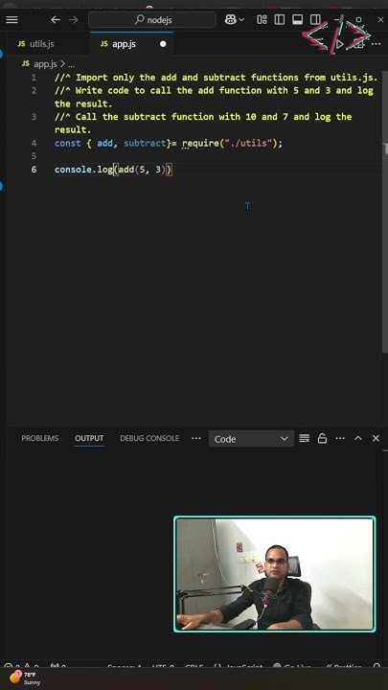Open Copilot chat icon
388x690 pixels.
(x=231, y=20)
